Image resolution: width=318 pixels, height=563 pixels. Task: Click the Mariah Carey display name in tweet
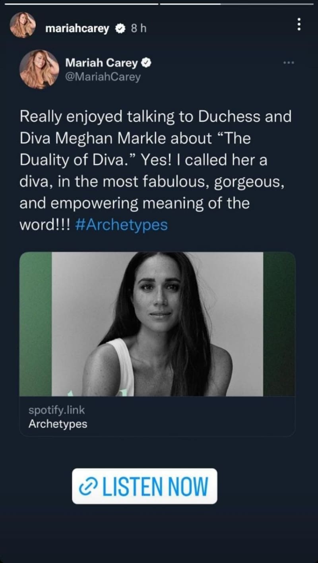(101, 63)
